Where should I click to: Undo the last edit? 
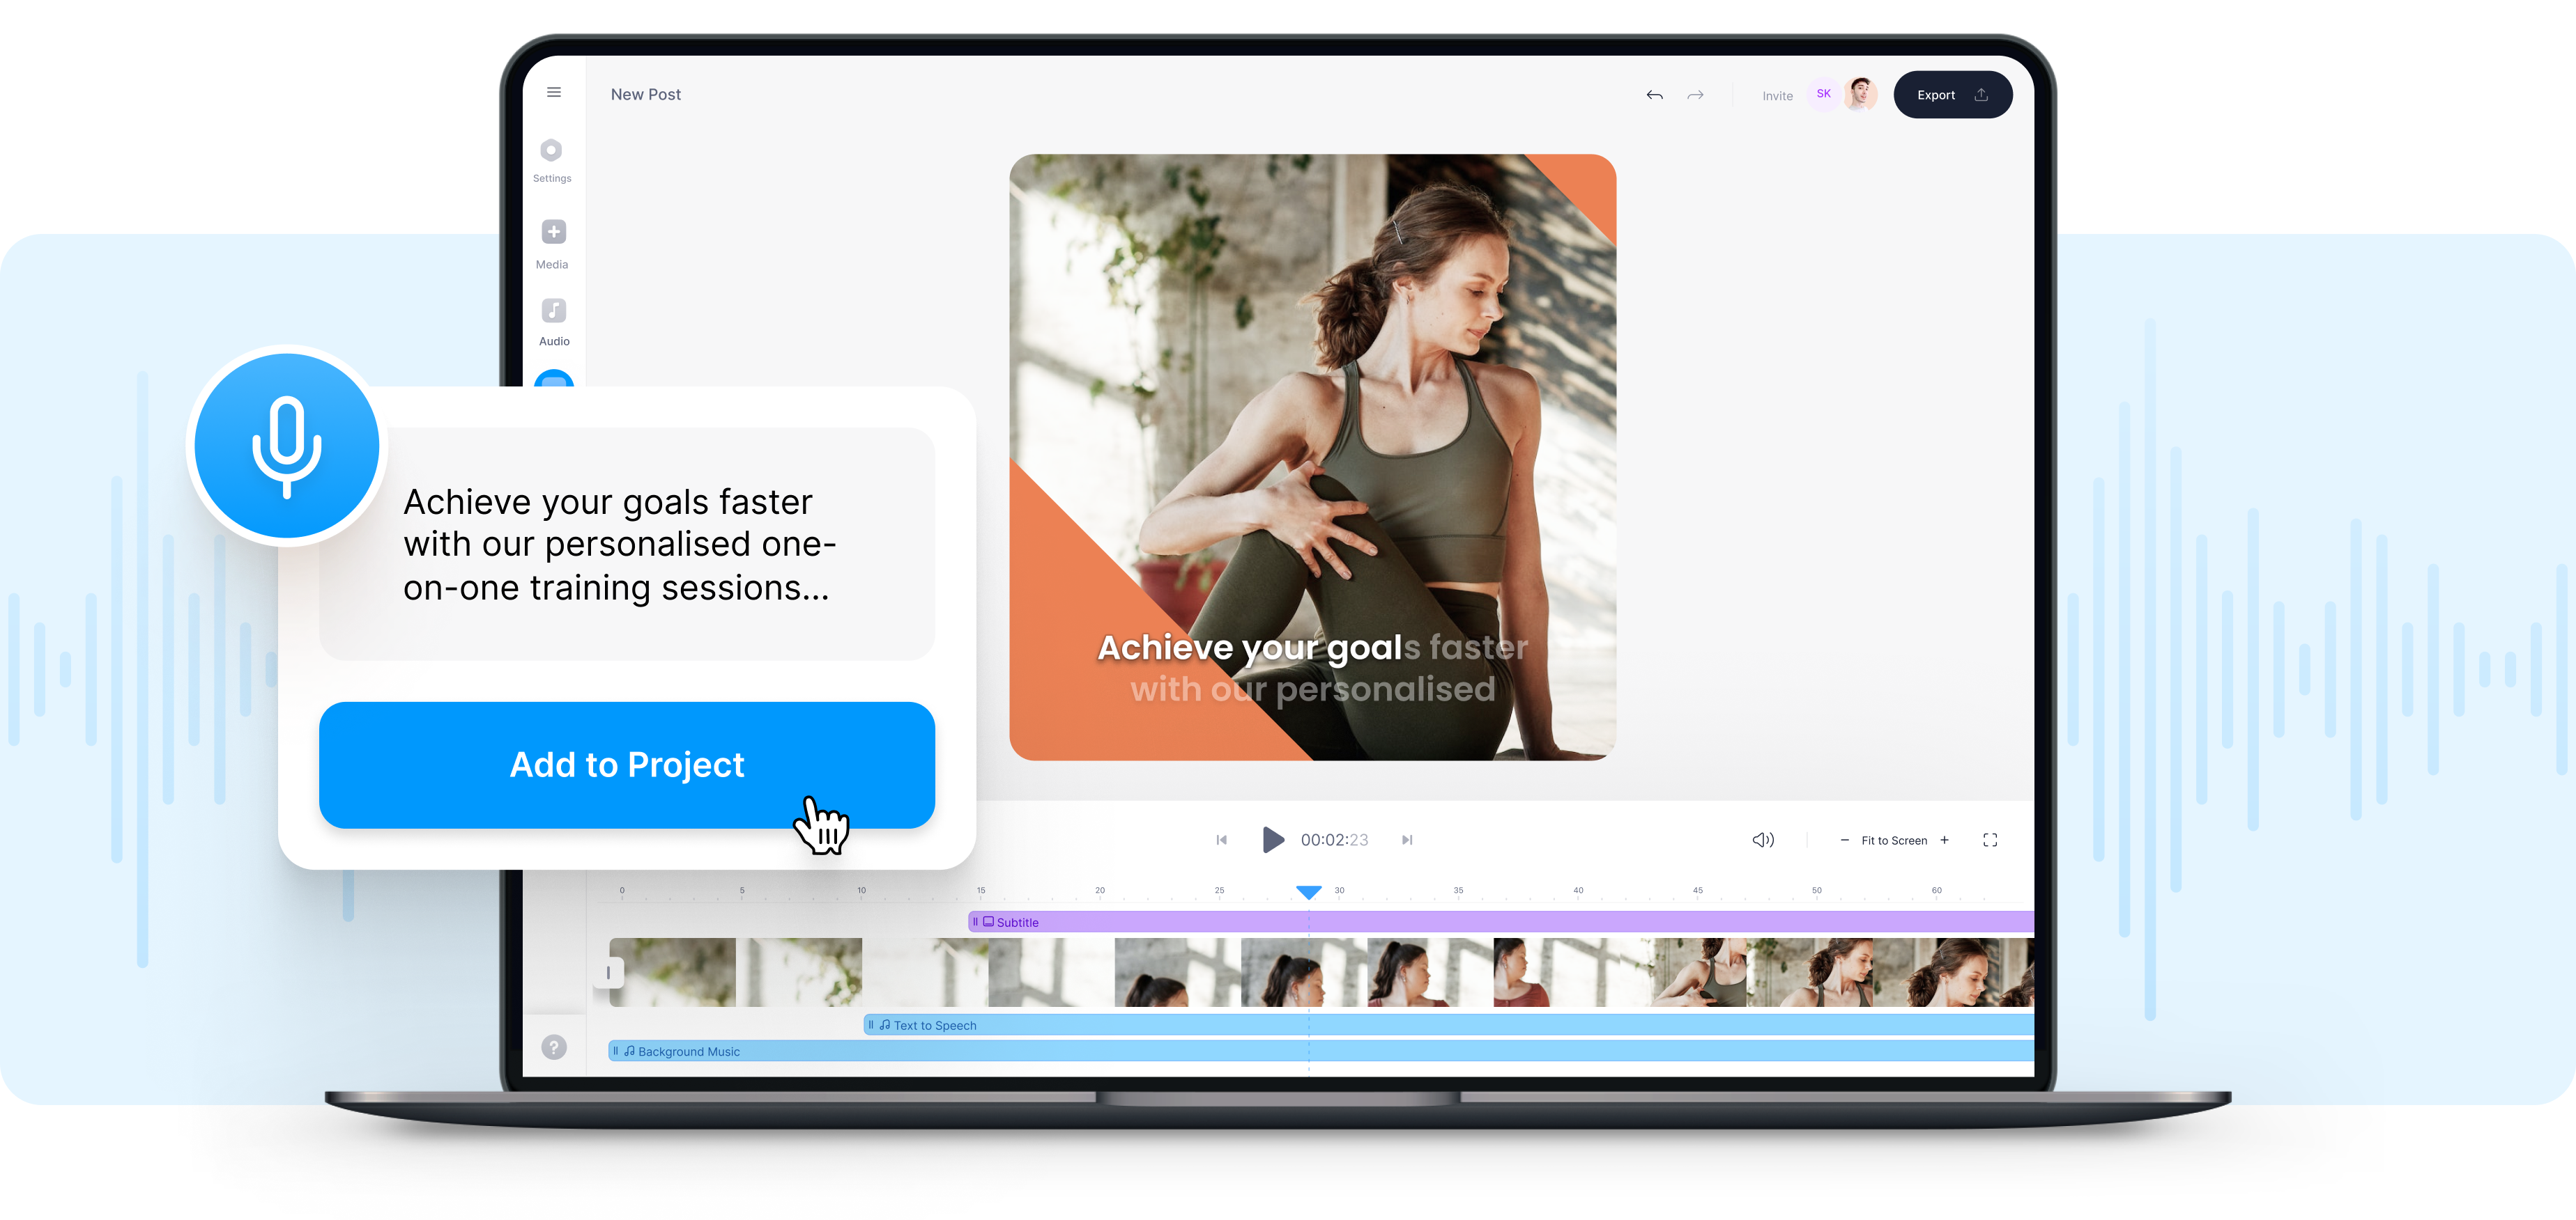pos(1654,94)
